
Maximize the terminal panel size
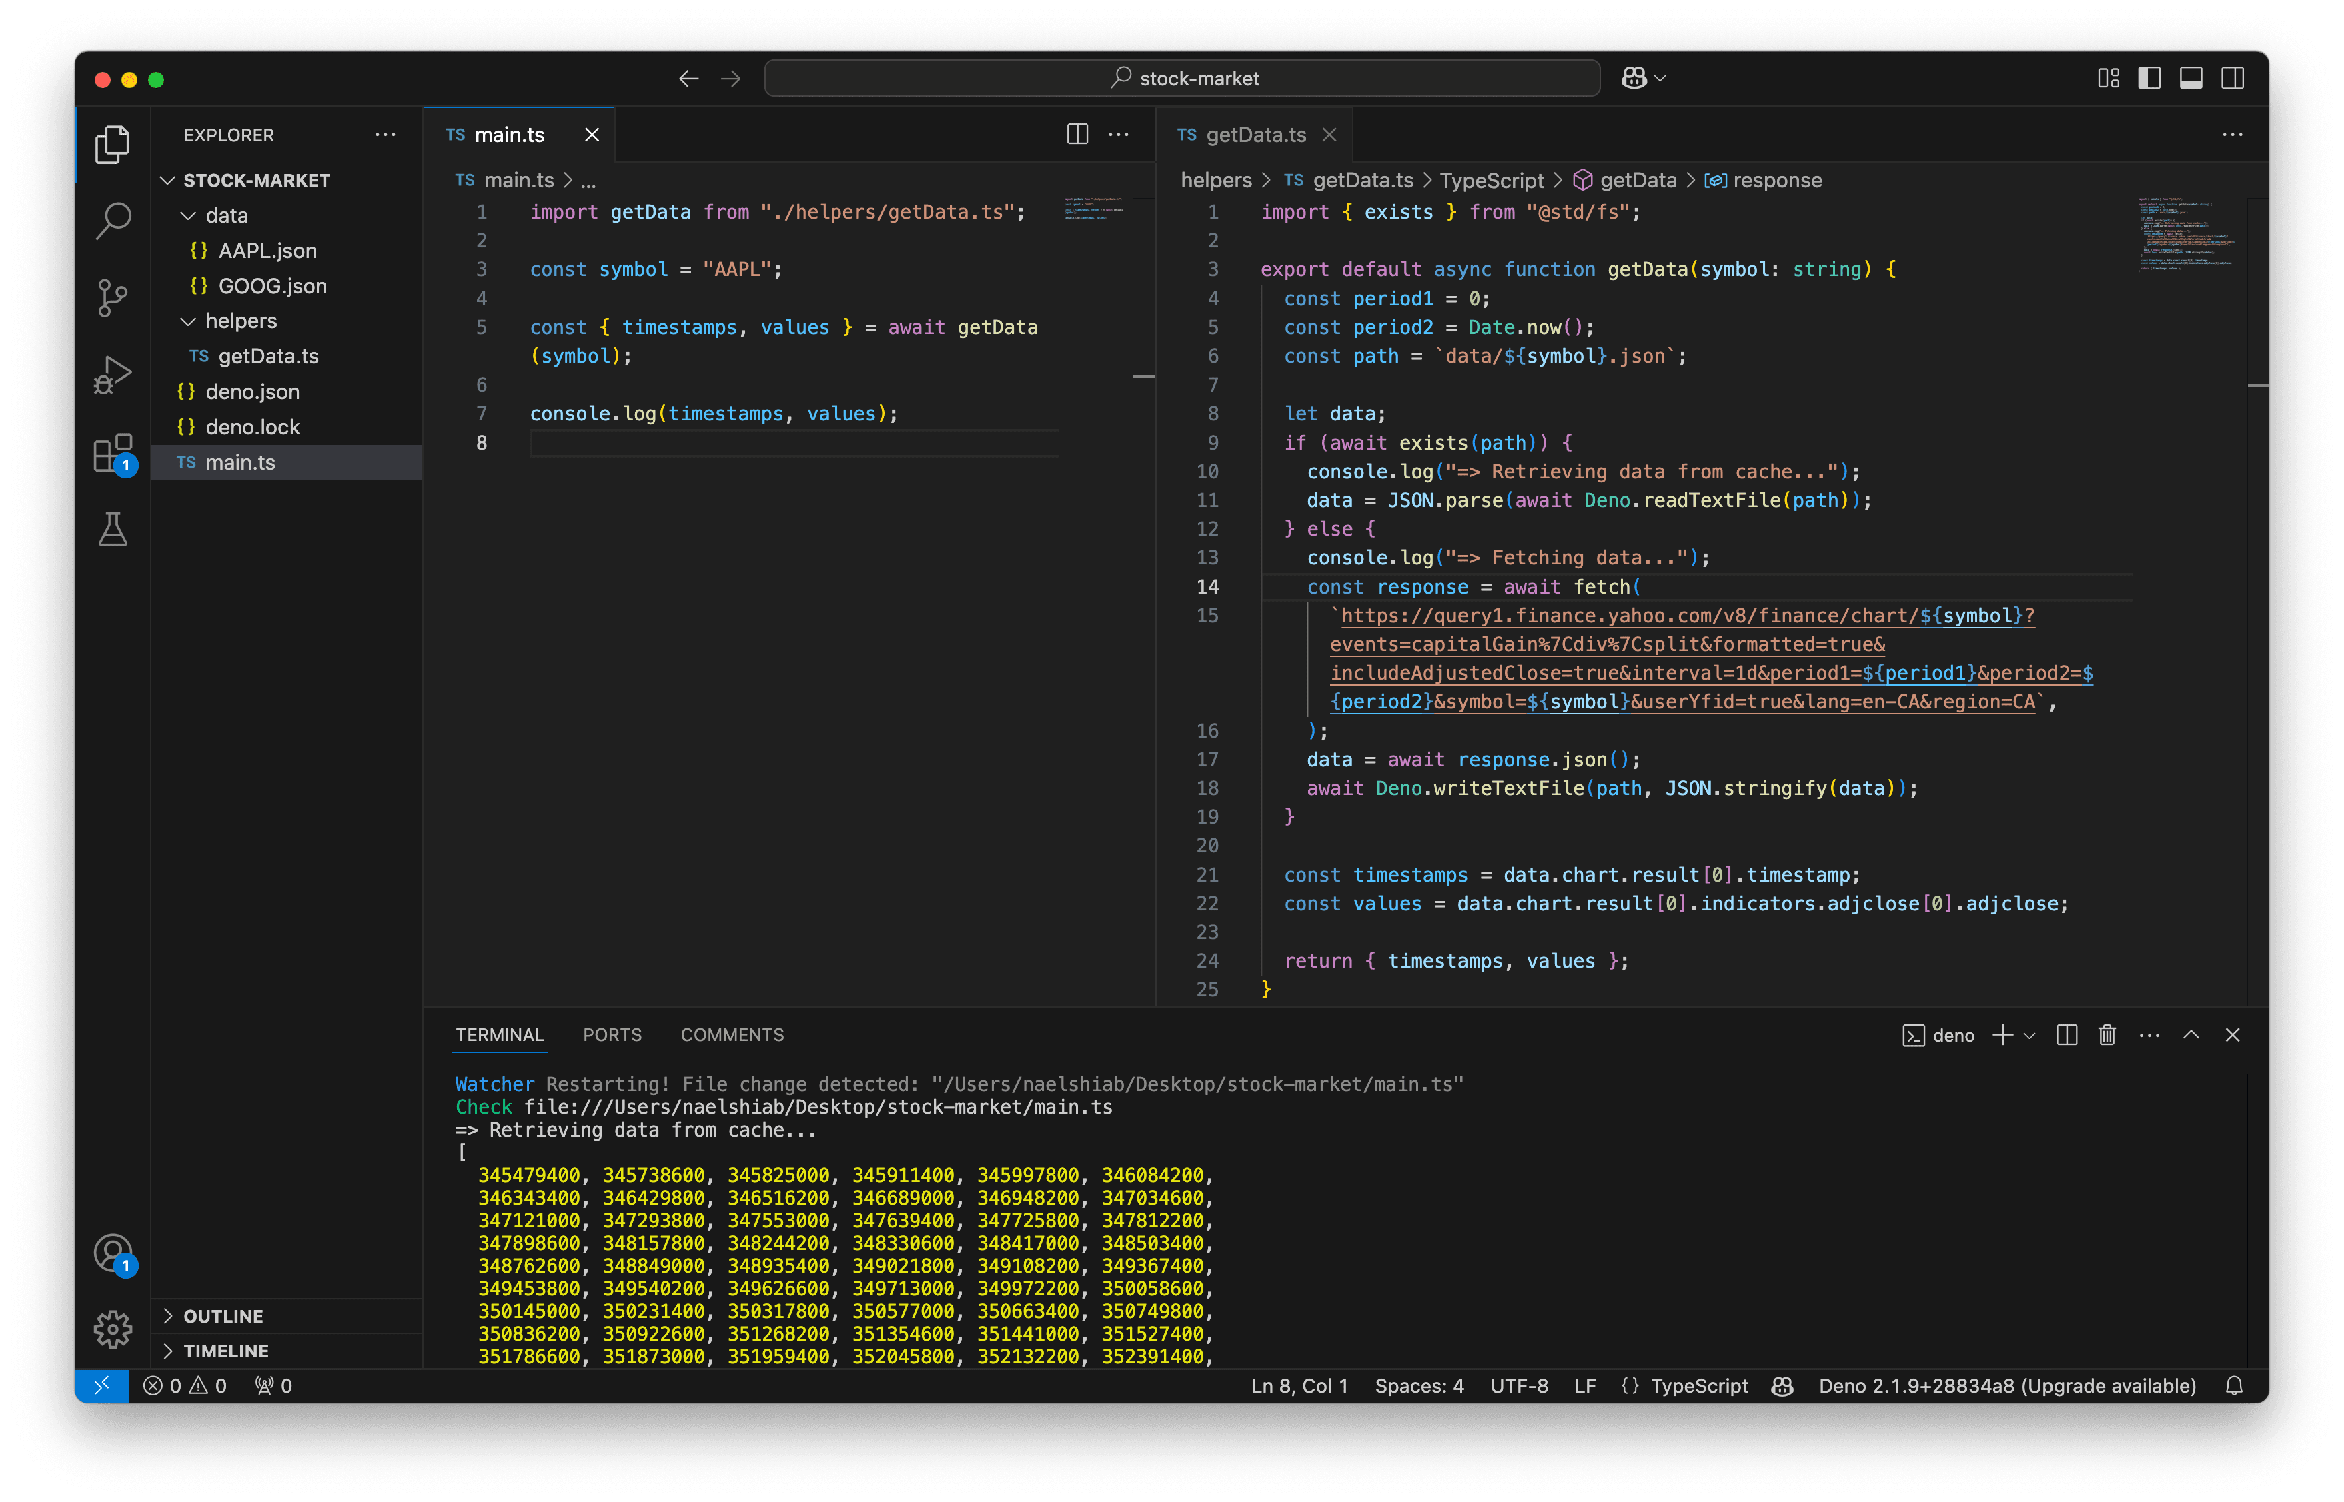coord(2191,1035)
